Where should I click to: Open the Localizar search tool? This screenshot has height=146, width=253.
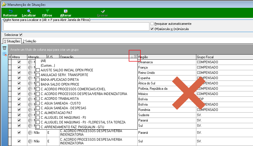[x=29, y=11]
